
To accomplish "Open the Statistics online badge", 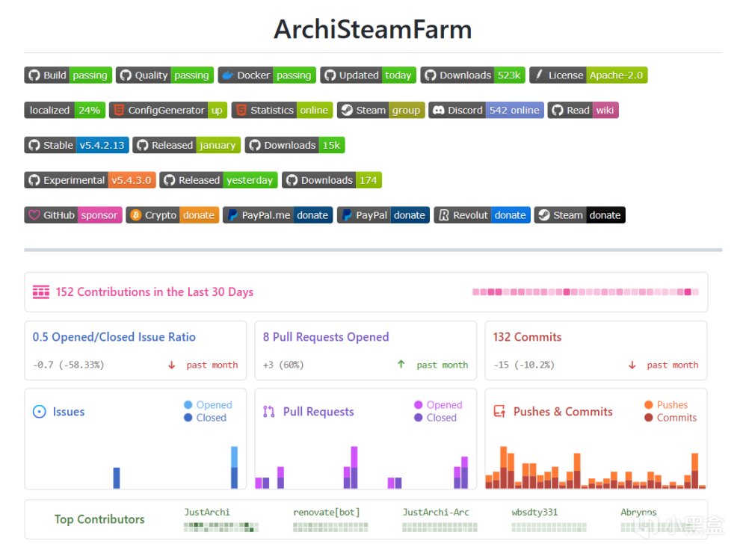I will click(283, 111).
